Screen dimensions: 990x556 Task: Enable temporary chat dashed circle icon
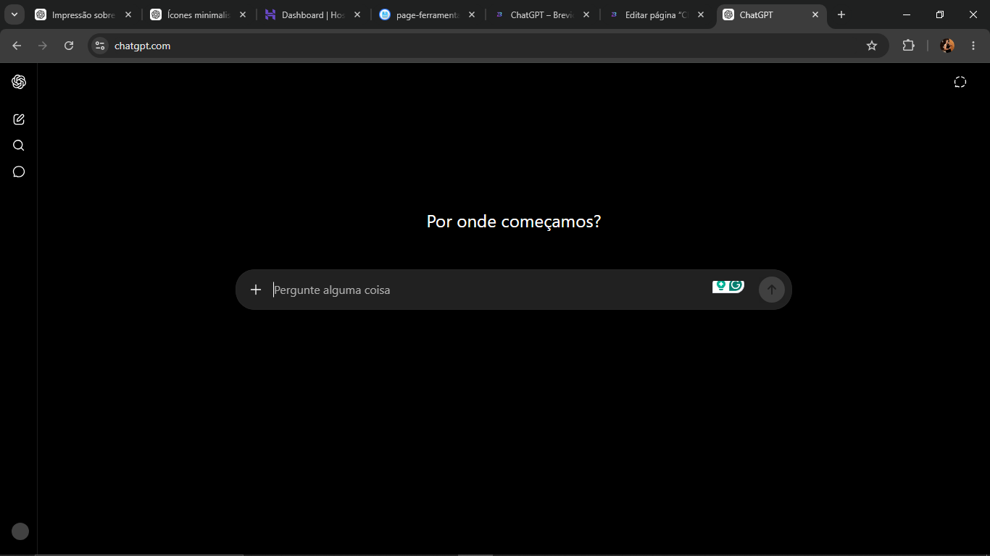tap(960, 82)
